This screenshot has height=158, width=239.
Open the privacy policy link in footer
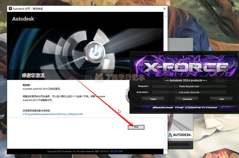point(116,151)
